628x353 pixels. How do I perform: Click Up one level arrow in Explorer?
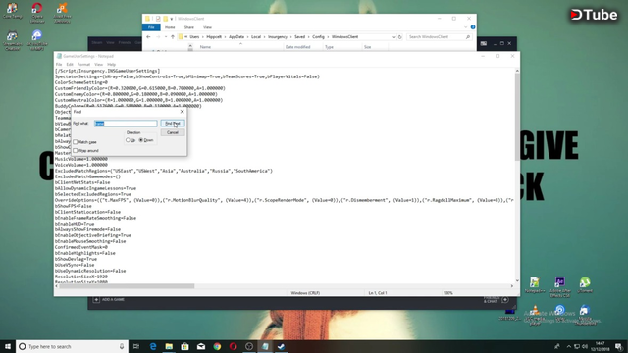tap(173, 37)
